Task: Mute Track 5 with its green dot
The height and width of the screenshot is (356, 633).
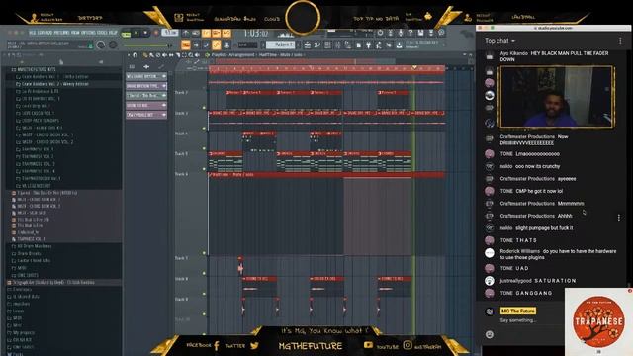Action: [204, 169]
